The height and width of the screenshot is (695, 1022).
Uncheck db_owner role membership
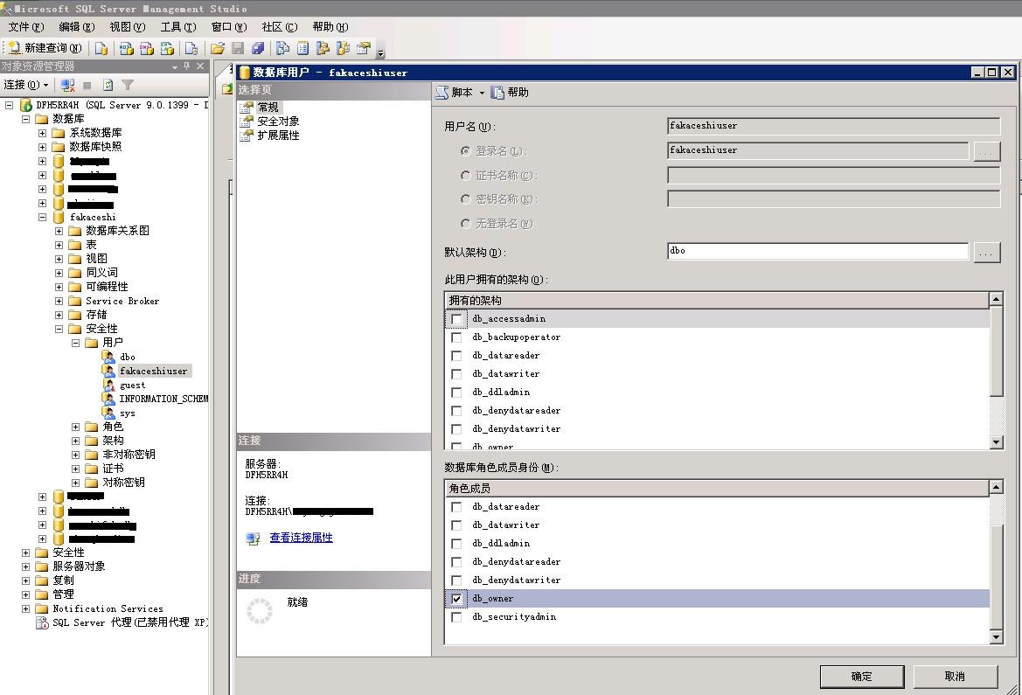[x=456, y=599]
